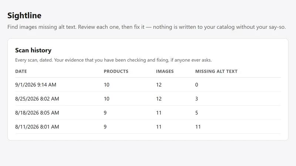This screenshot has height=166, width=296.
Task: Click the 'Every scan, dated' description text
Action: pyautogui.click(x=114, y=60)
